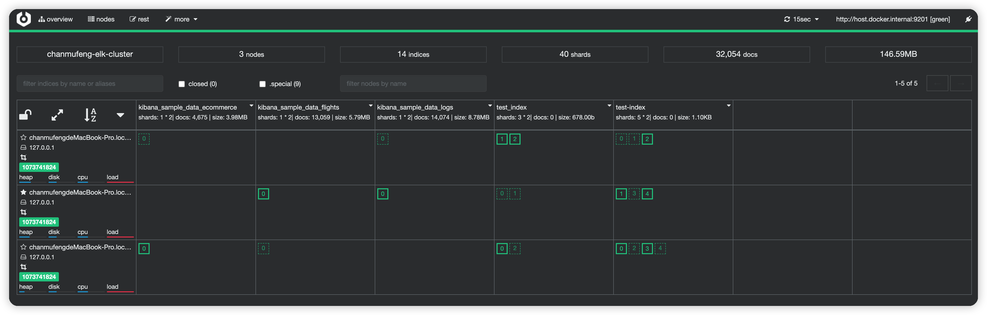
Task: Go to the rest page
Action: (139, 19)
